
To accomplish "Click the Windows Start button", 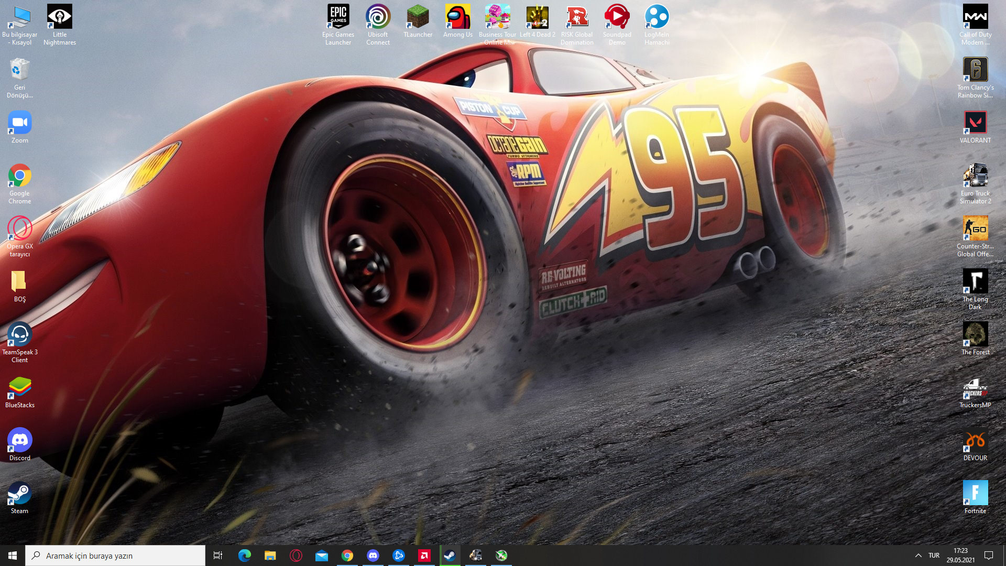I will click(x=13, y=556).
